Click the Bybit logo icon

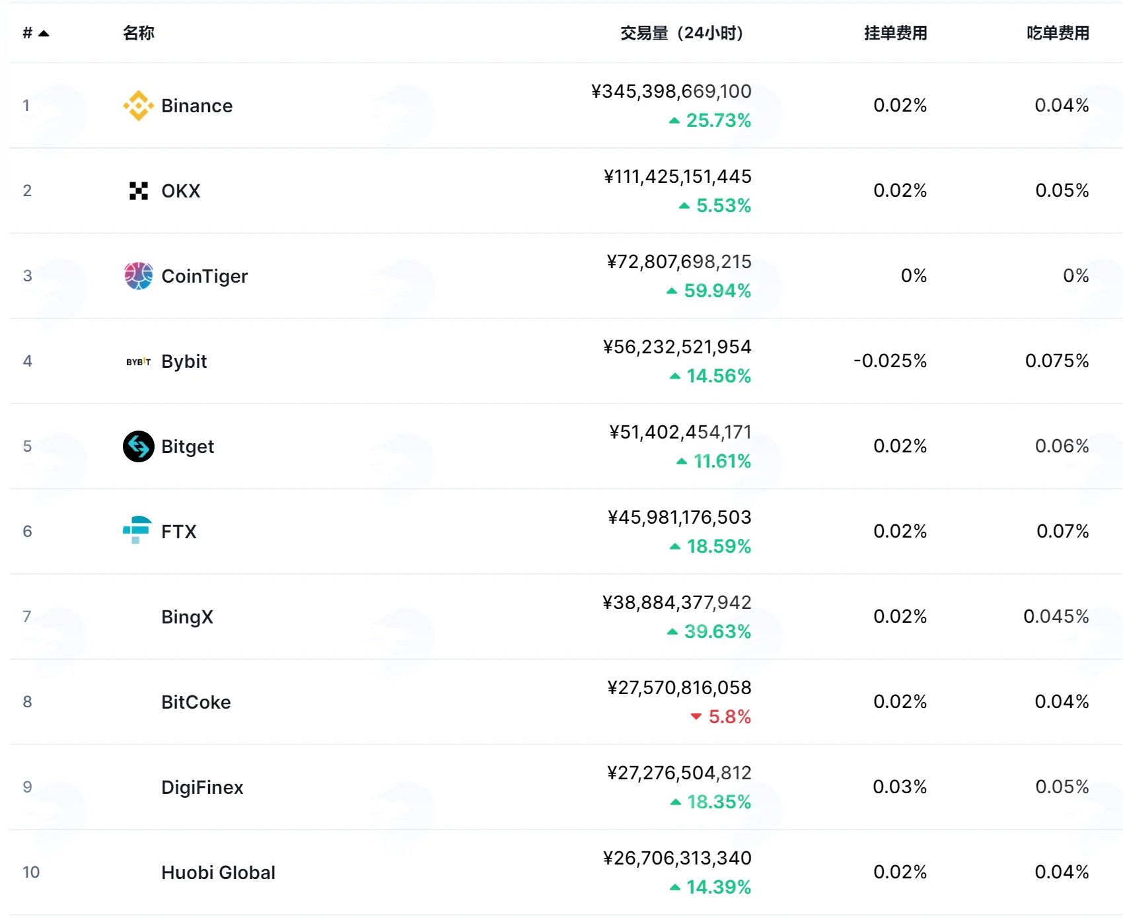tap(139, 361)
